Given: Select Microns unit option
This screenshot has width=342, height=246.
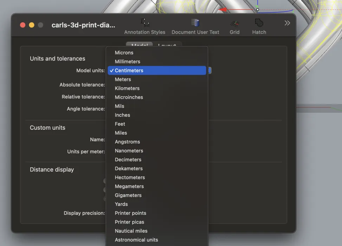Looking at the screenshot, I should click(x=157, y=53).
